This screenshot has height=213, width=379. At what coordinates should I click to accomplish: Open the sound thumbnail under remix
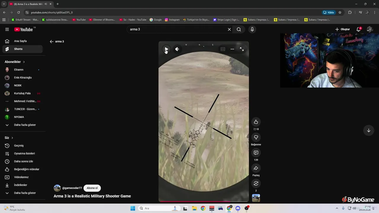click(256, 198)
